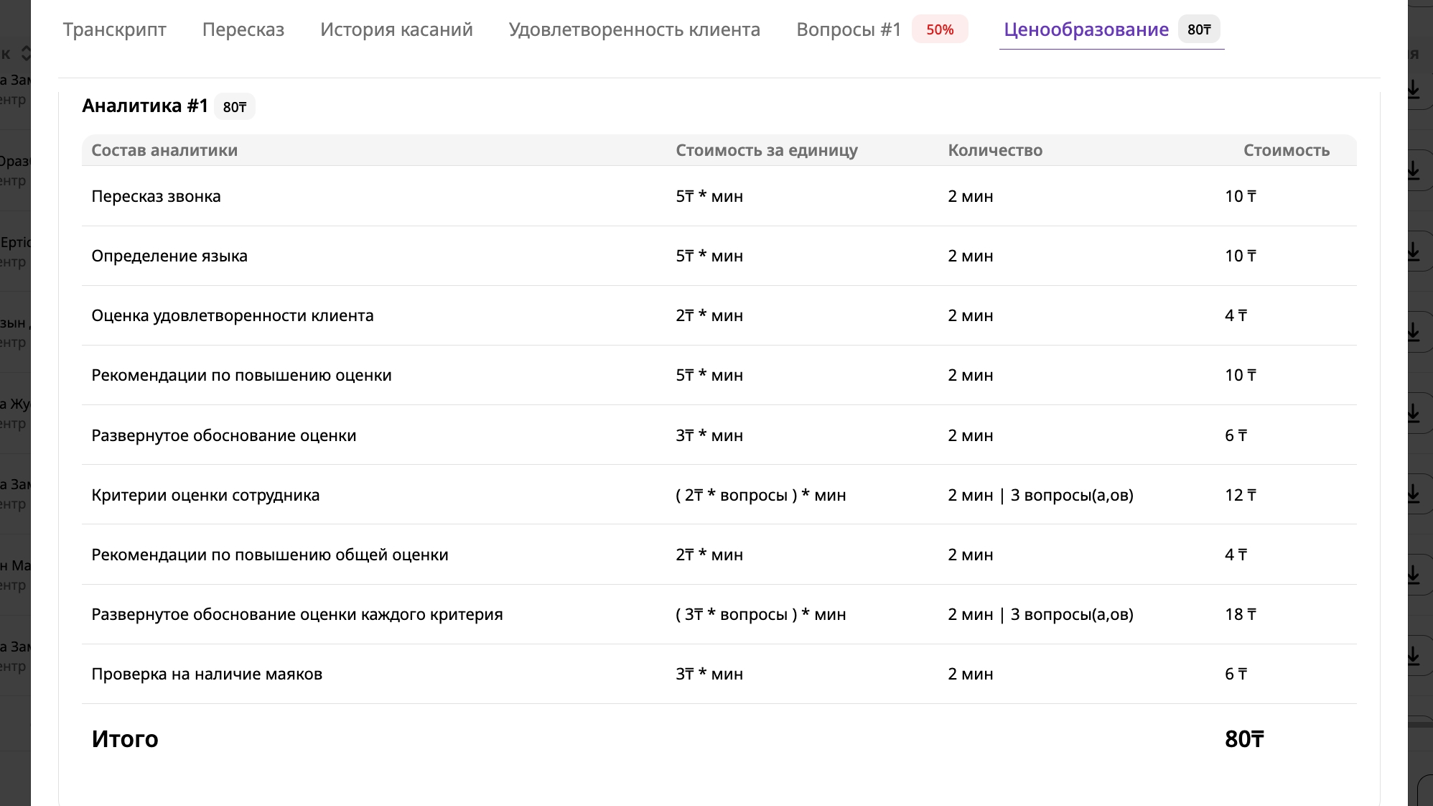Click the topmost download icon on the right edge
The image size is (1433, 806).
click(1413, 89)
